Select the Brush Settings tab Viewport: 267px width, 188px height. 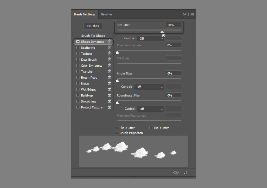click(x=84, y=14)
